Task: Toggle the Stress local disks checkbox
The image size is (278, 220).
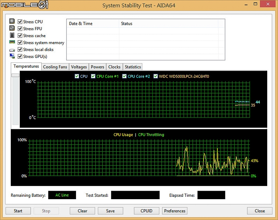Action: [x=20, y=49]
